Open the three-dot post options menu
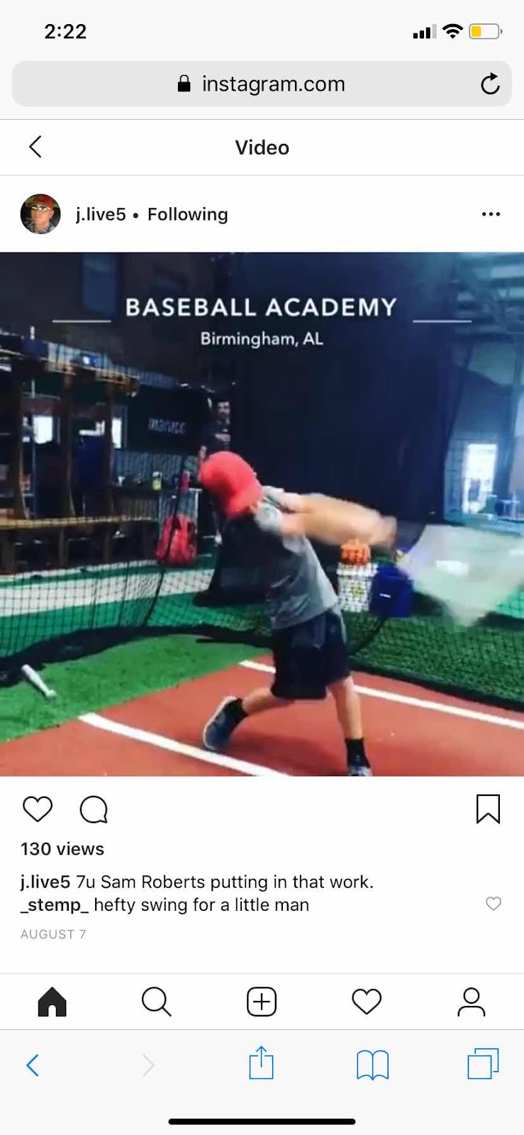Screen dimensions: 524x1135 coord(491,214)
